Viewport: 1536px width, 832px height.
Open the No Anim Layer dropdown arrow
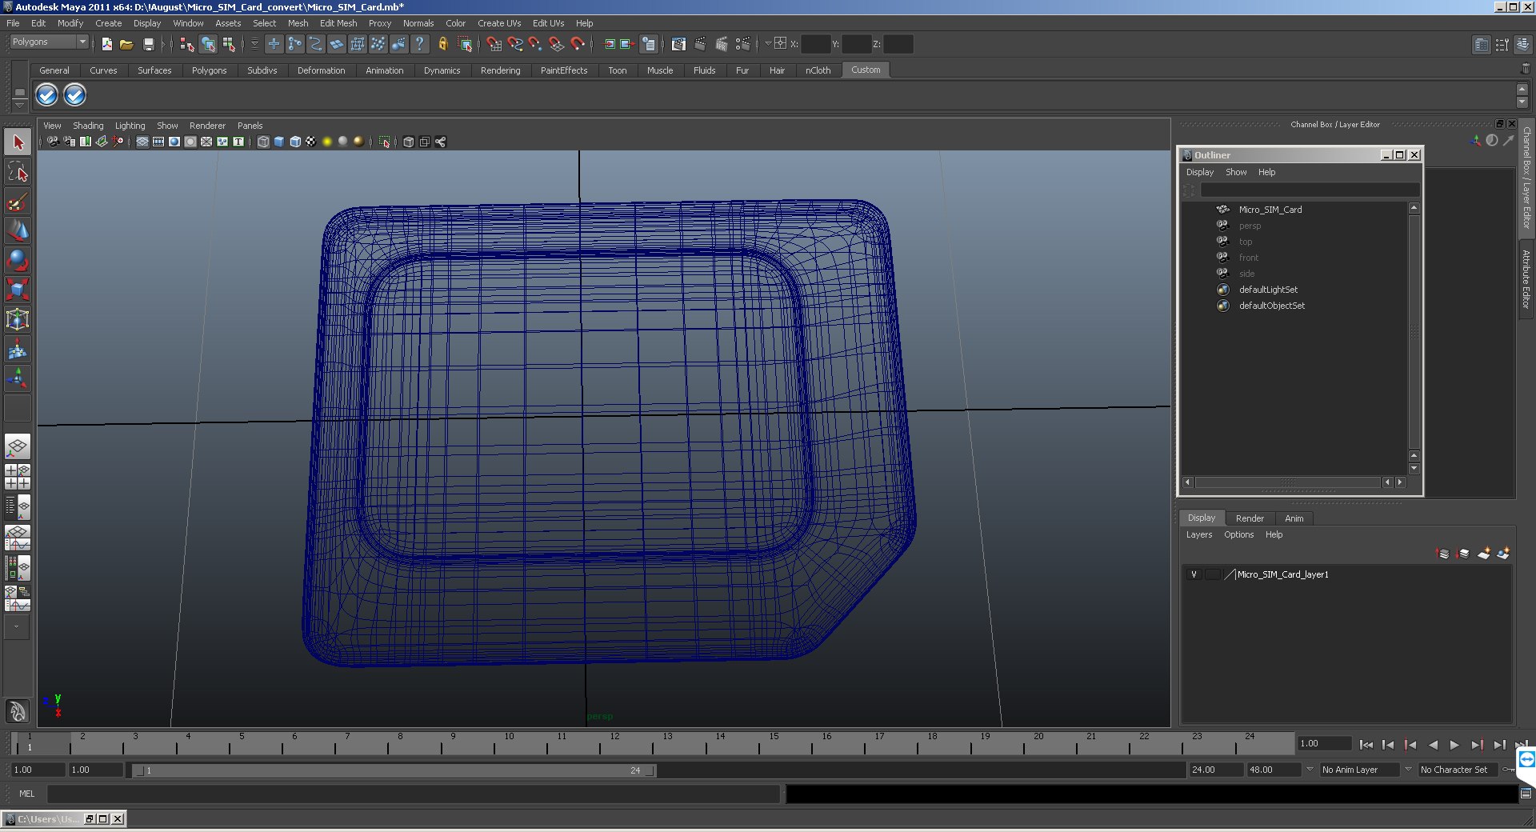point(1310,770)
